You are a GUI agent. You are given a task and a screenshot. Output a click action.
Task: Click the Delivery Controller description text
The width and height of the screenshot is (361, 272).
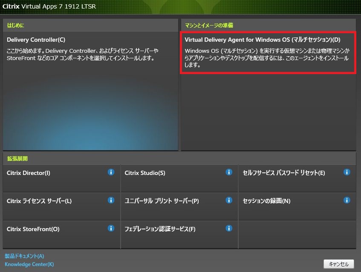pos(82,54)
